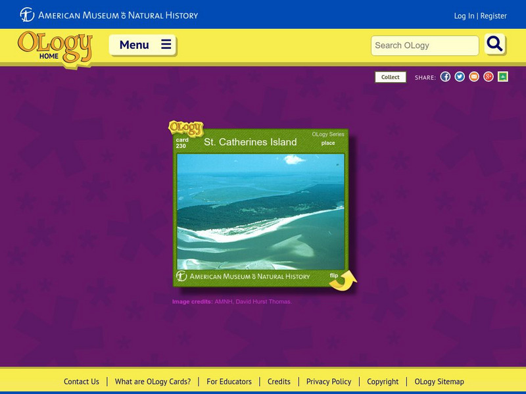Open "What are OLogy Cards?"
The image size is (526, 394).
pos(153,382)
